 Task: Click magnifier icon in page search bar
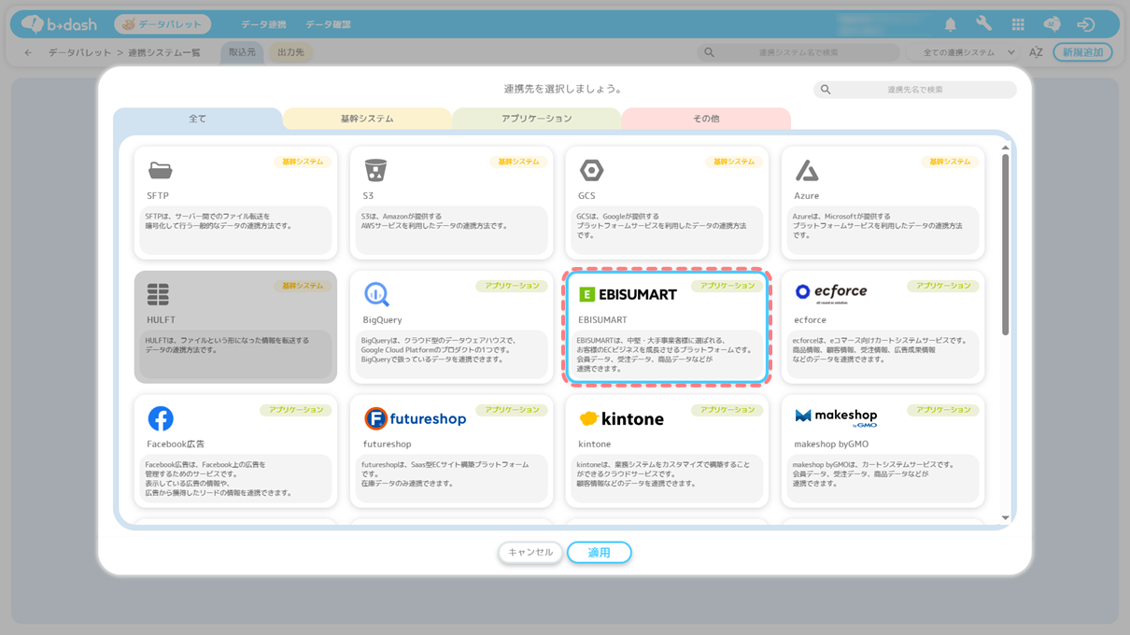710,52
